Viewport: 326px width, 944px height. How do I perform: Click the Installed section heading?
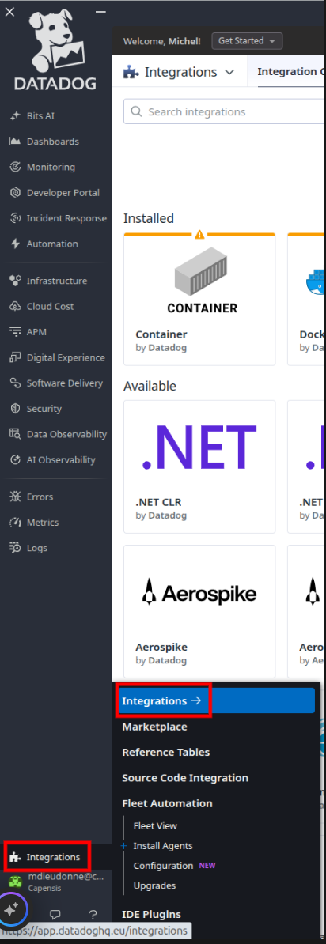tap(149, 218)
